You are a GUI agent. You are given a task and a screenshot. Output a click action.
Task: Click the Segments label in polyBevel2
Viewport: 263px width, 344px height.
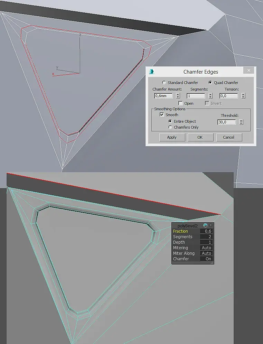(x=182, y=237)
